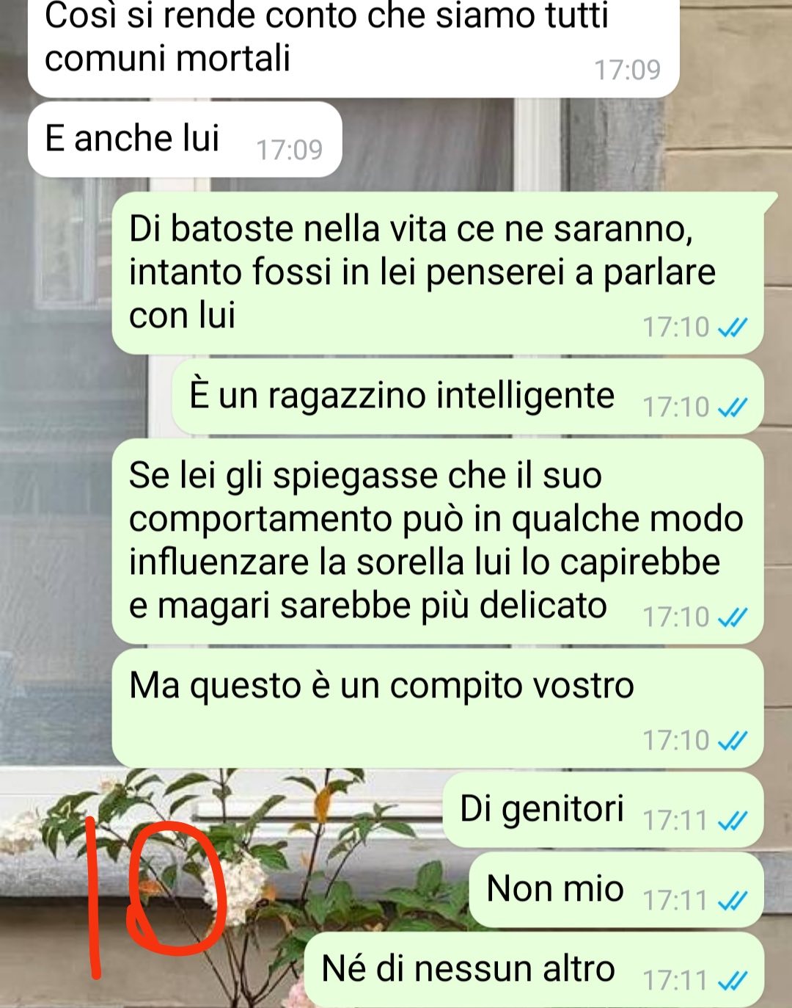This screenshot has width=792, height=1008.
Task: Tap the read-receipt ticks on 'È un ragazzino intelligente'
Action: coord(732,407)
